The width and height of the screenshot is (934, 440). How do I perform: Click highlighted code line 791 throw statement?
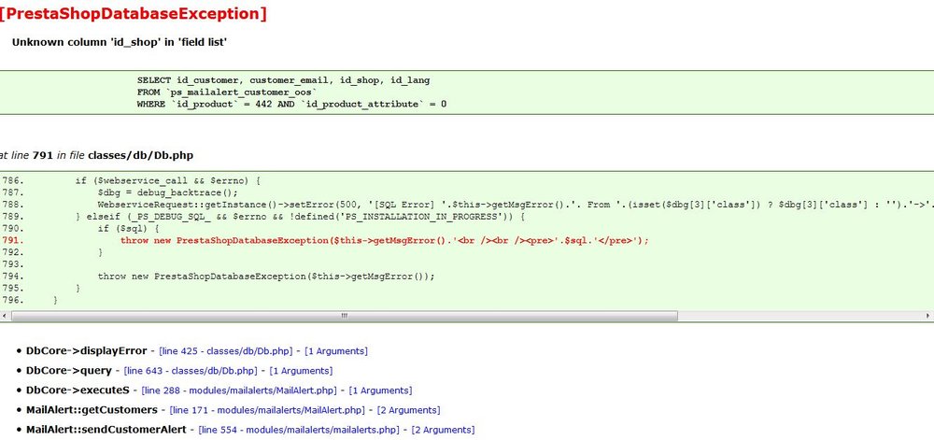pos(384,240)
